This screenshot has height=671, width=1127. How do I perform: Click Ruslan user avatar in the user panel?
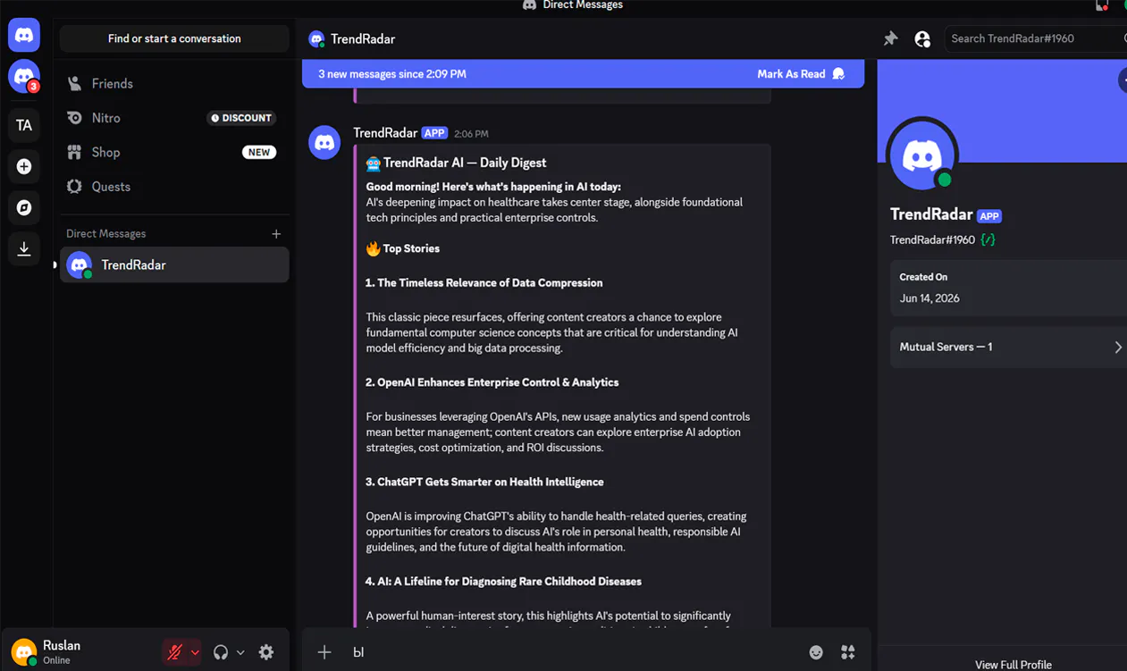coord(24,651)
